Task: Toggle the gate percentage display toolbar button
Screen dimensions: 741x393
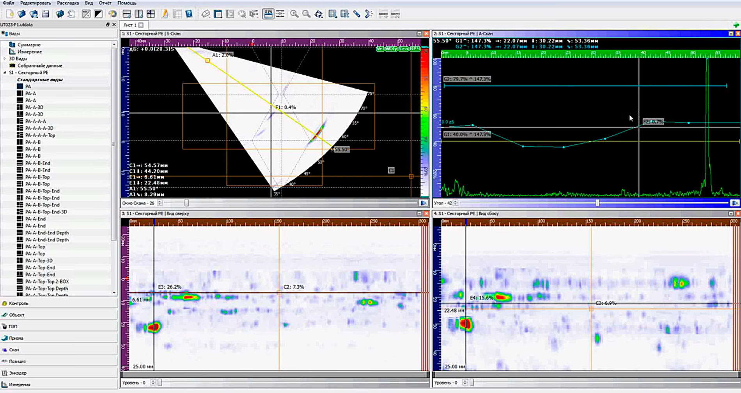Action: 268,14
